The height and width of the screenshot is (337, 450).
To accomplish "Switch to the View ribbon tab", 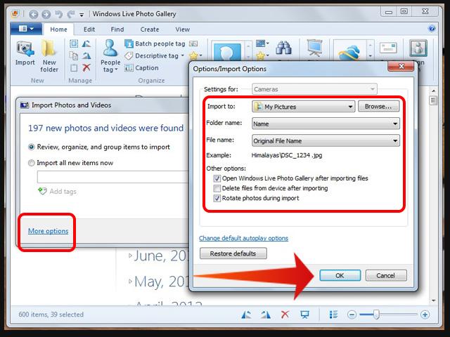I will pyautogui.click(x=183, y=29).
